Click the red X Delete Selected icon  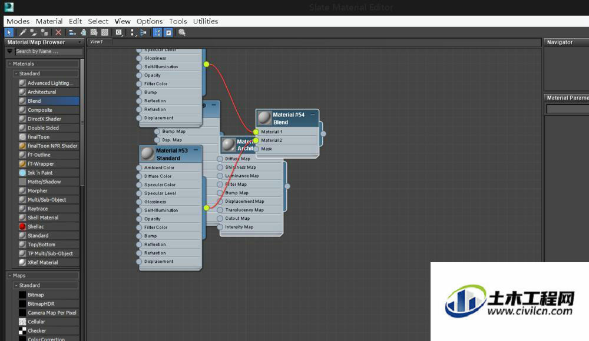tap(58, 33)
